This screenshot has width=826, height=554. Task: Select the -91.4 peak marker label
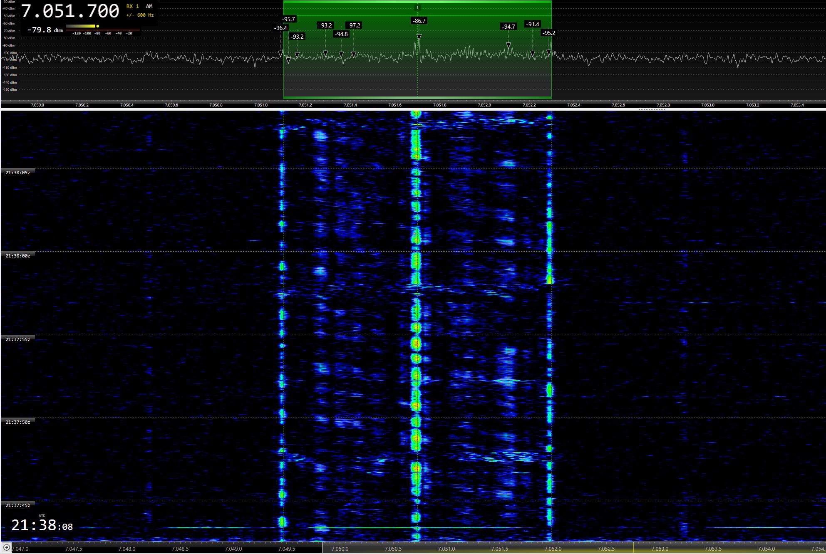pyautogui.click(x=532, y=24)
